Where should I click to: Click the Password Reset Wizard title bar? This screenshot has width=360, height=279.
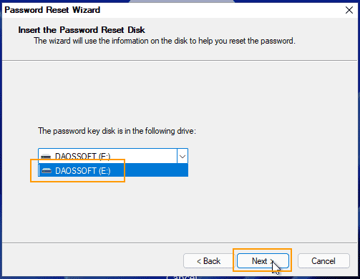(167, 10)
